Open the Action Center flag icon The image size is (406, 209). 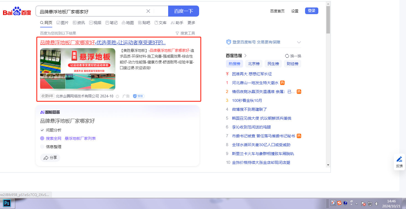click(x=364, y=203)
